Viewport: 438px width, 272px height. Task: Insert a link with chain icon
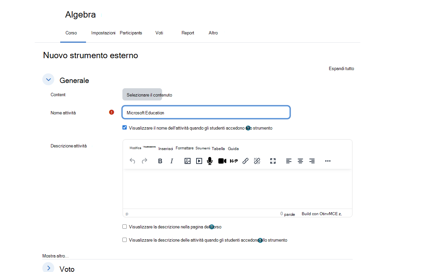(x=245, y=161)
